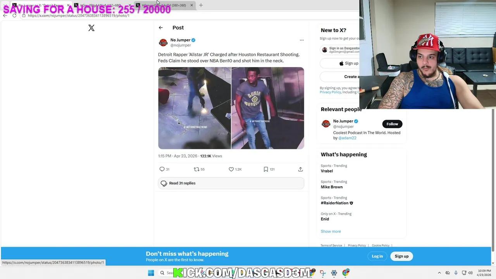Open the right suspect photo thumbnail
This screenshot has height=279, width=496.
click(x=268, y=108)
